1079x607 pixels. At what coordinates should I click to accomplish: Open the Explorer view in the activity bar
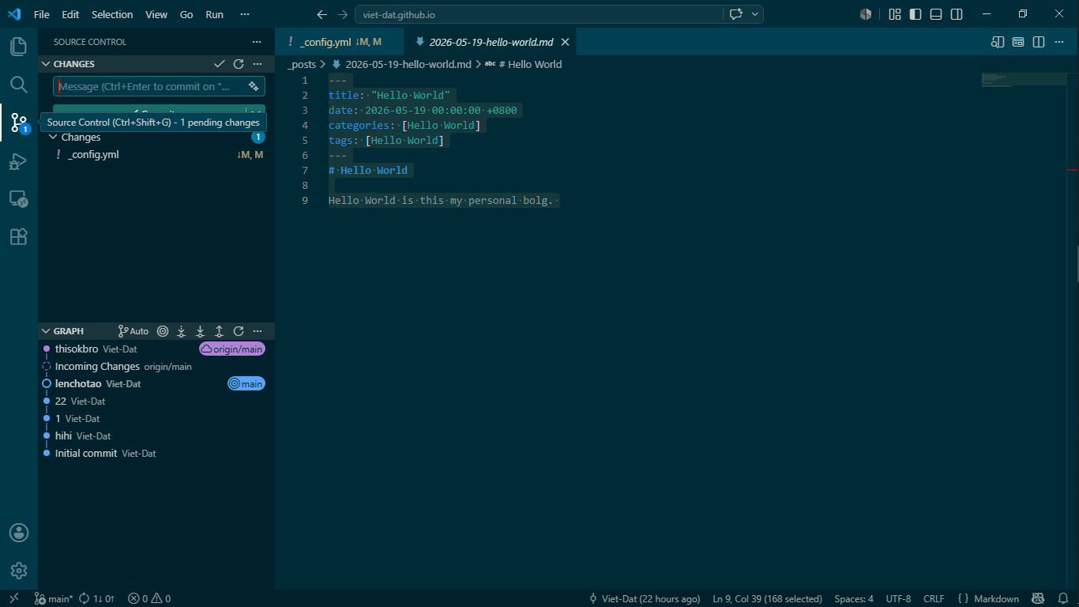pos(19,47)
